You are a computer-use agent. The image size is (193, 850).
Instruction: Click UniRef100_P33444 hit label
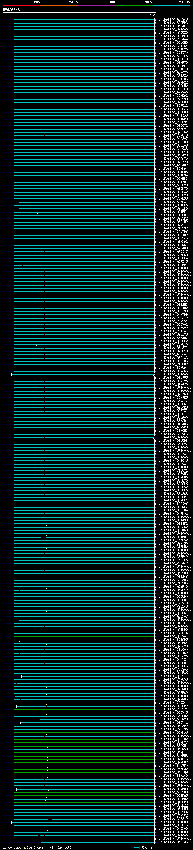173,39
